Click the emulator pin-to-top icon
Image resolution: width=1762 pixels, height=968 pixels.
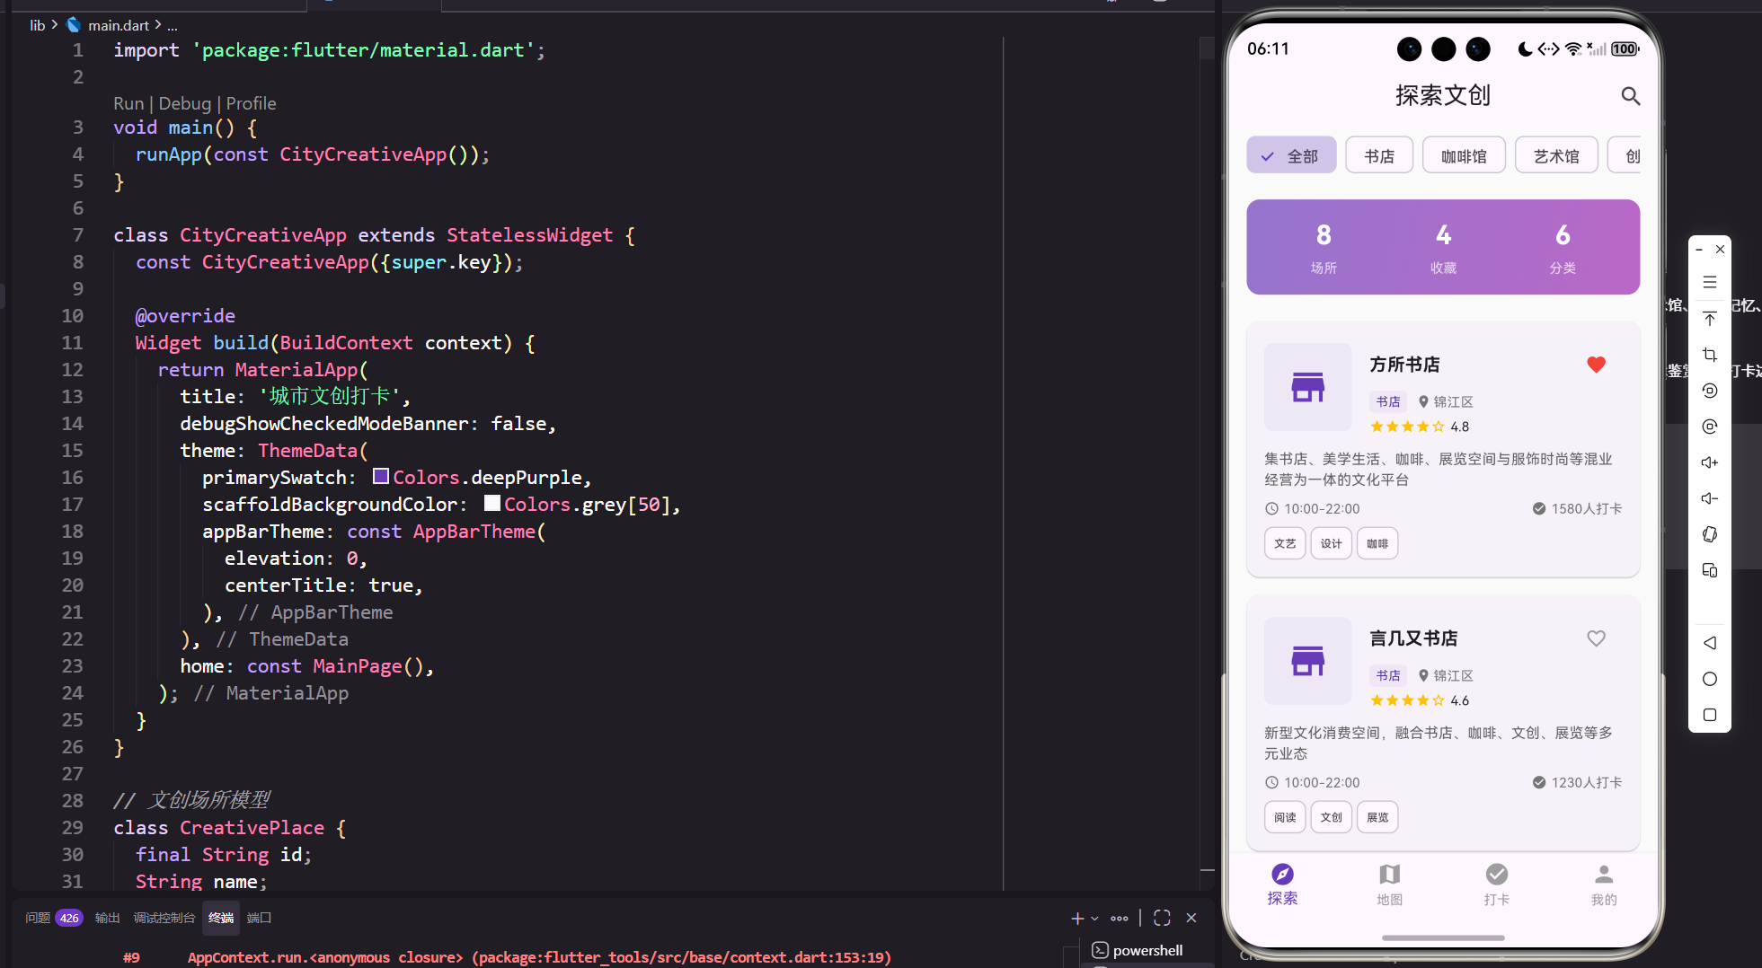[x=1710, y=319]
